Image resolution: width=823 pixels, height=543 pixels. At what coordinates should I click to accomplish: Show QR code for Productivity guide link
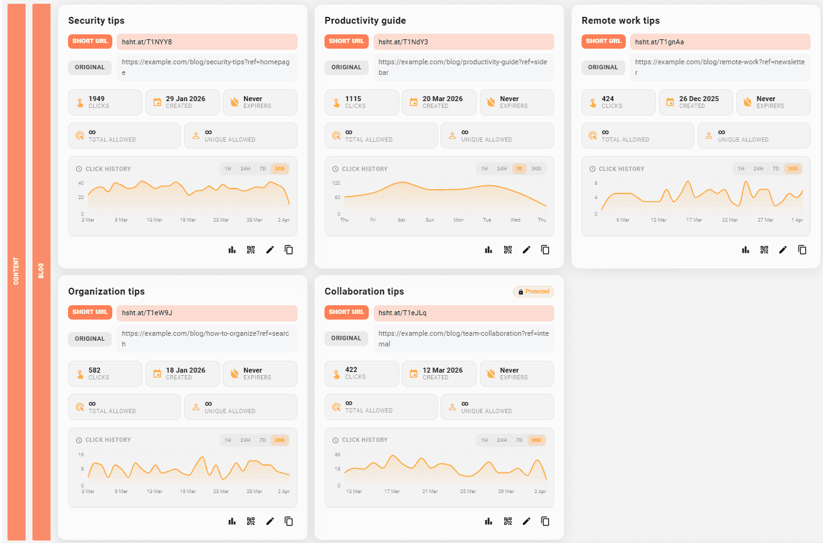[x=508, y=250]
